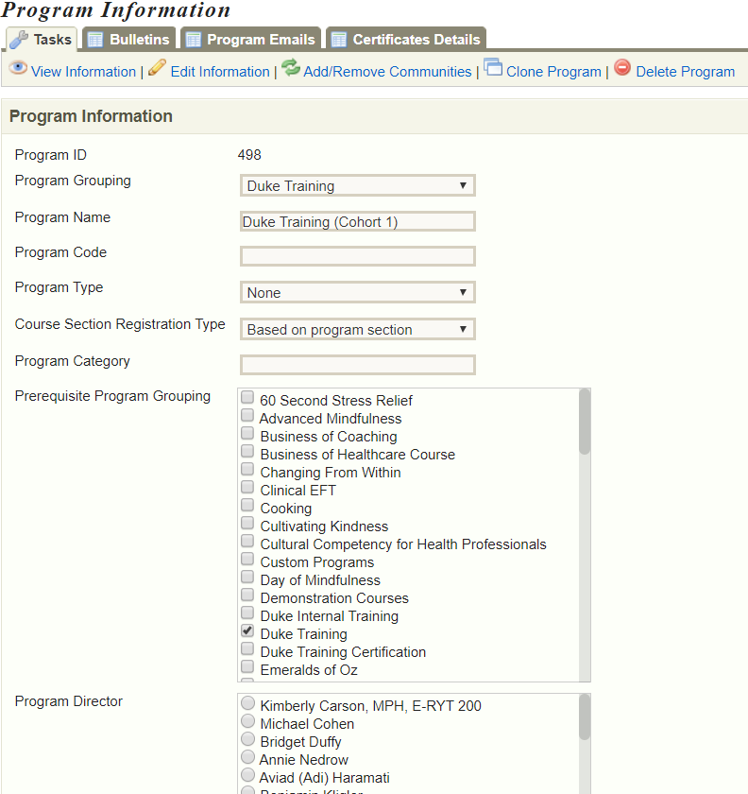
Task: Click the pencil icon for Edit Information
Action: 158,67
